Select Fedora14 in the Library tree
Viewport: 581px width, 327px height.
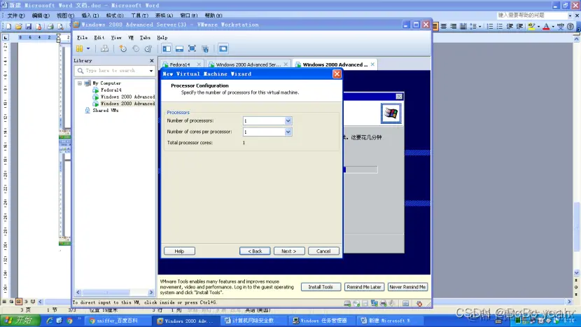tap(111, 90)
